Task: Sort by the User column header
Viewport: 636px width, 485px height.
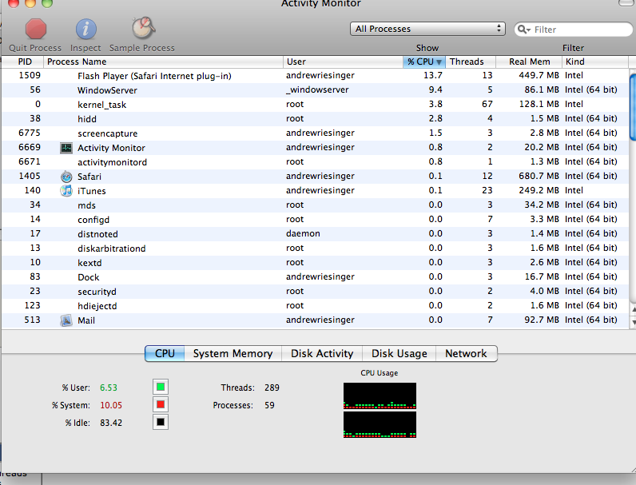Action: [x=343, y=62]
